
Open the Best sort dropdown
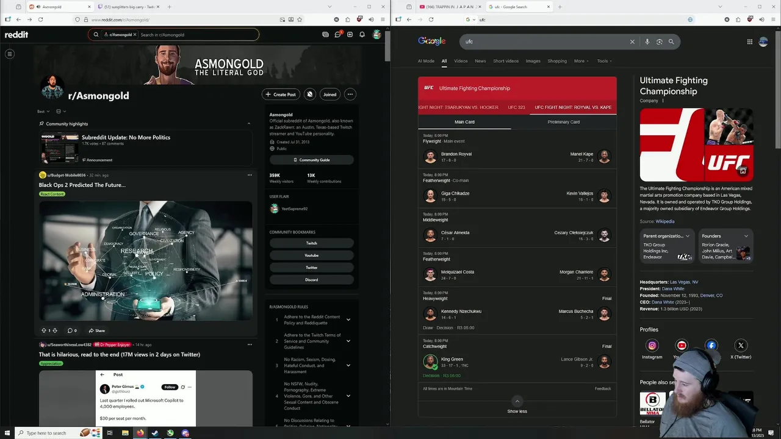(43, 112)
